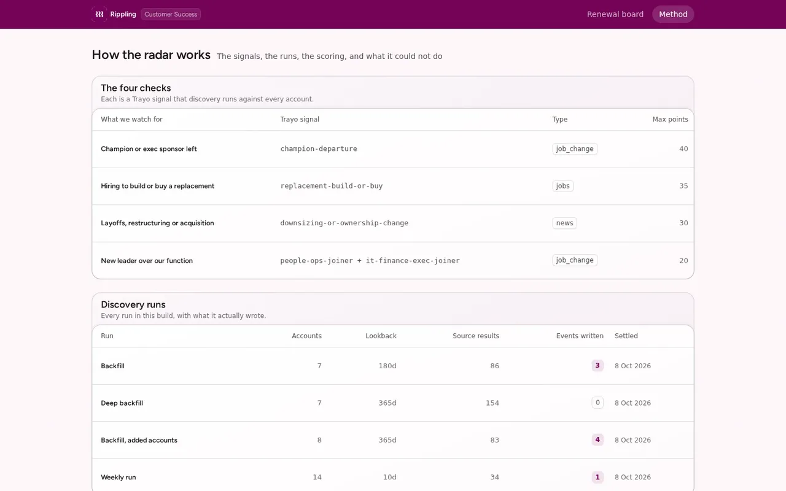Click job_change tag in New leader row
Screen dimensions: 786x491
pos(575,260)
